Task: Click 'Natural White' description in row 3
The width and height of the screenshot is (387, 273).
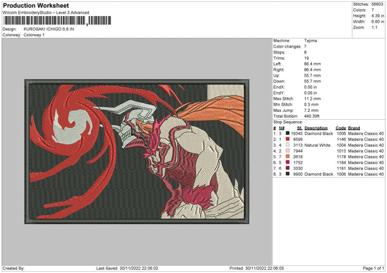Action: pos(317,145)
